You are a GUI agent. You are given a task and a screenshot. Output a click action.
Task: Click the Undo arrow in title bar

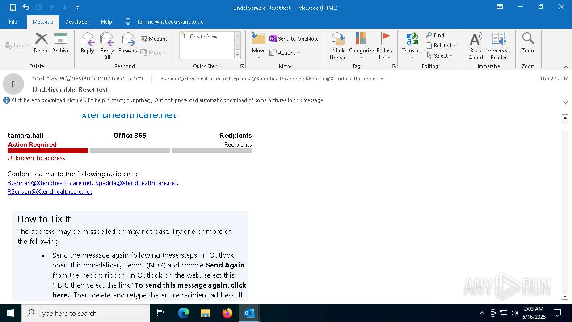(x=26, y=7)
